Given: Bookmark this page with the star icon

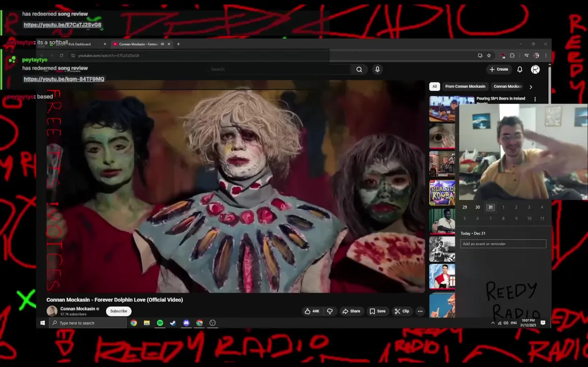Looking at the screenshot, I should click(489, 56).
